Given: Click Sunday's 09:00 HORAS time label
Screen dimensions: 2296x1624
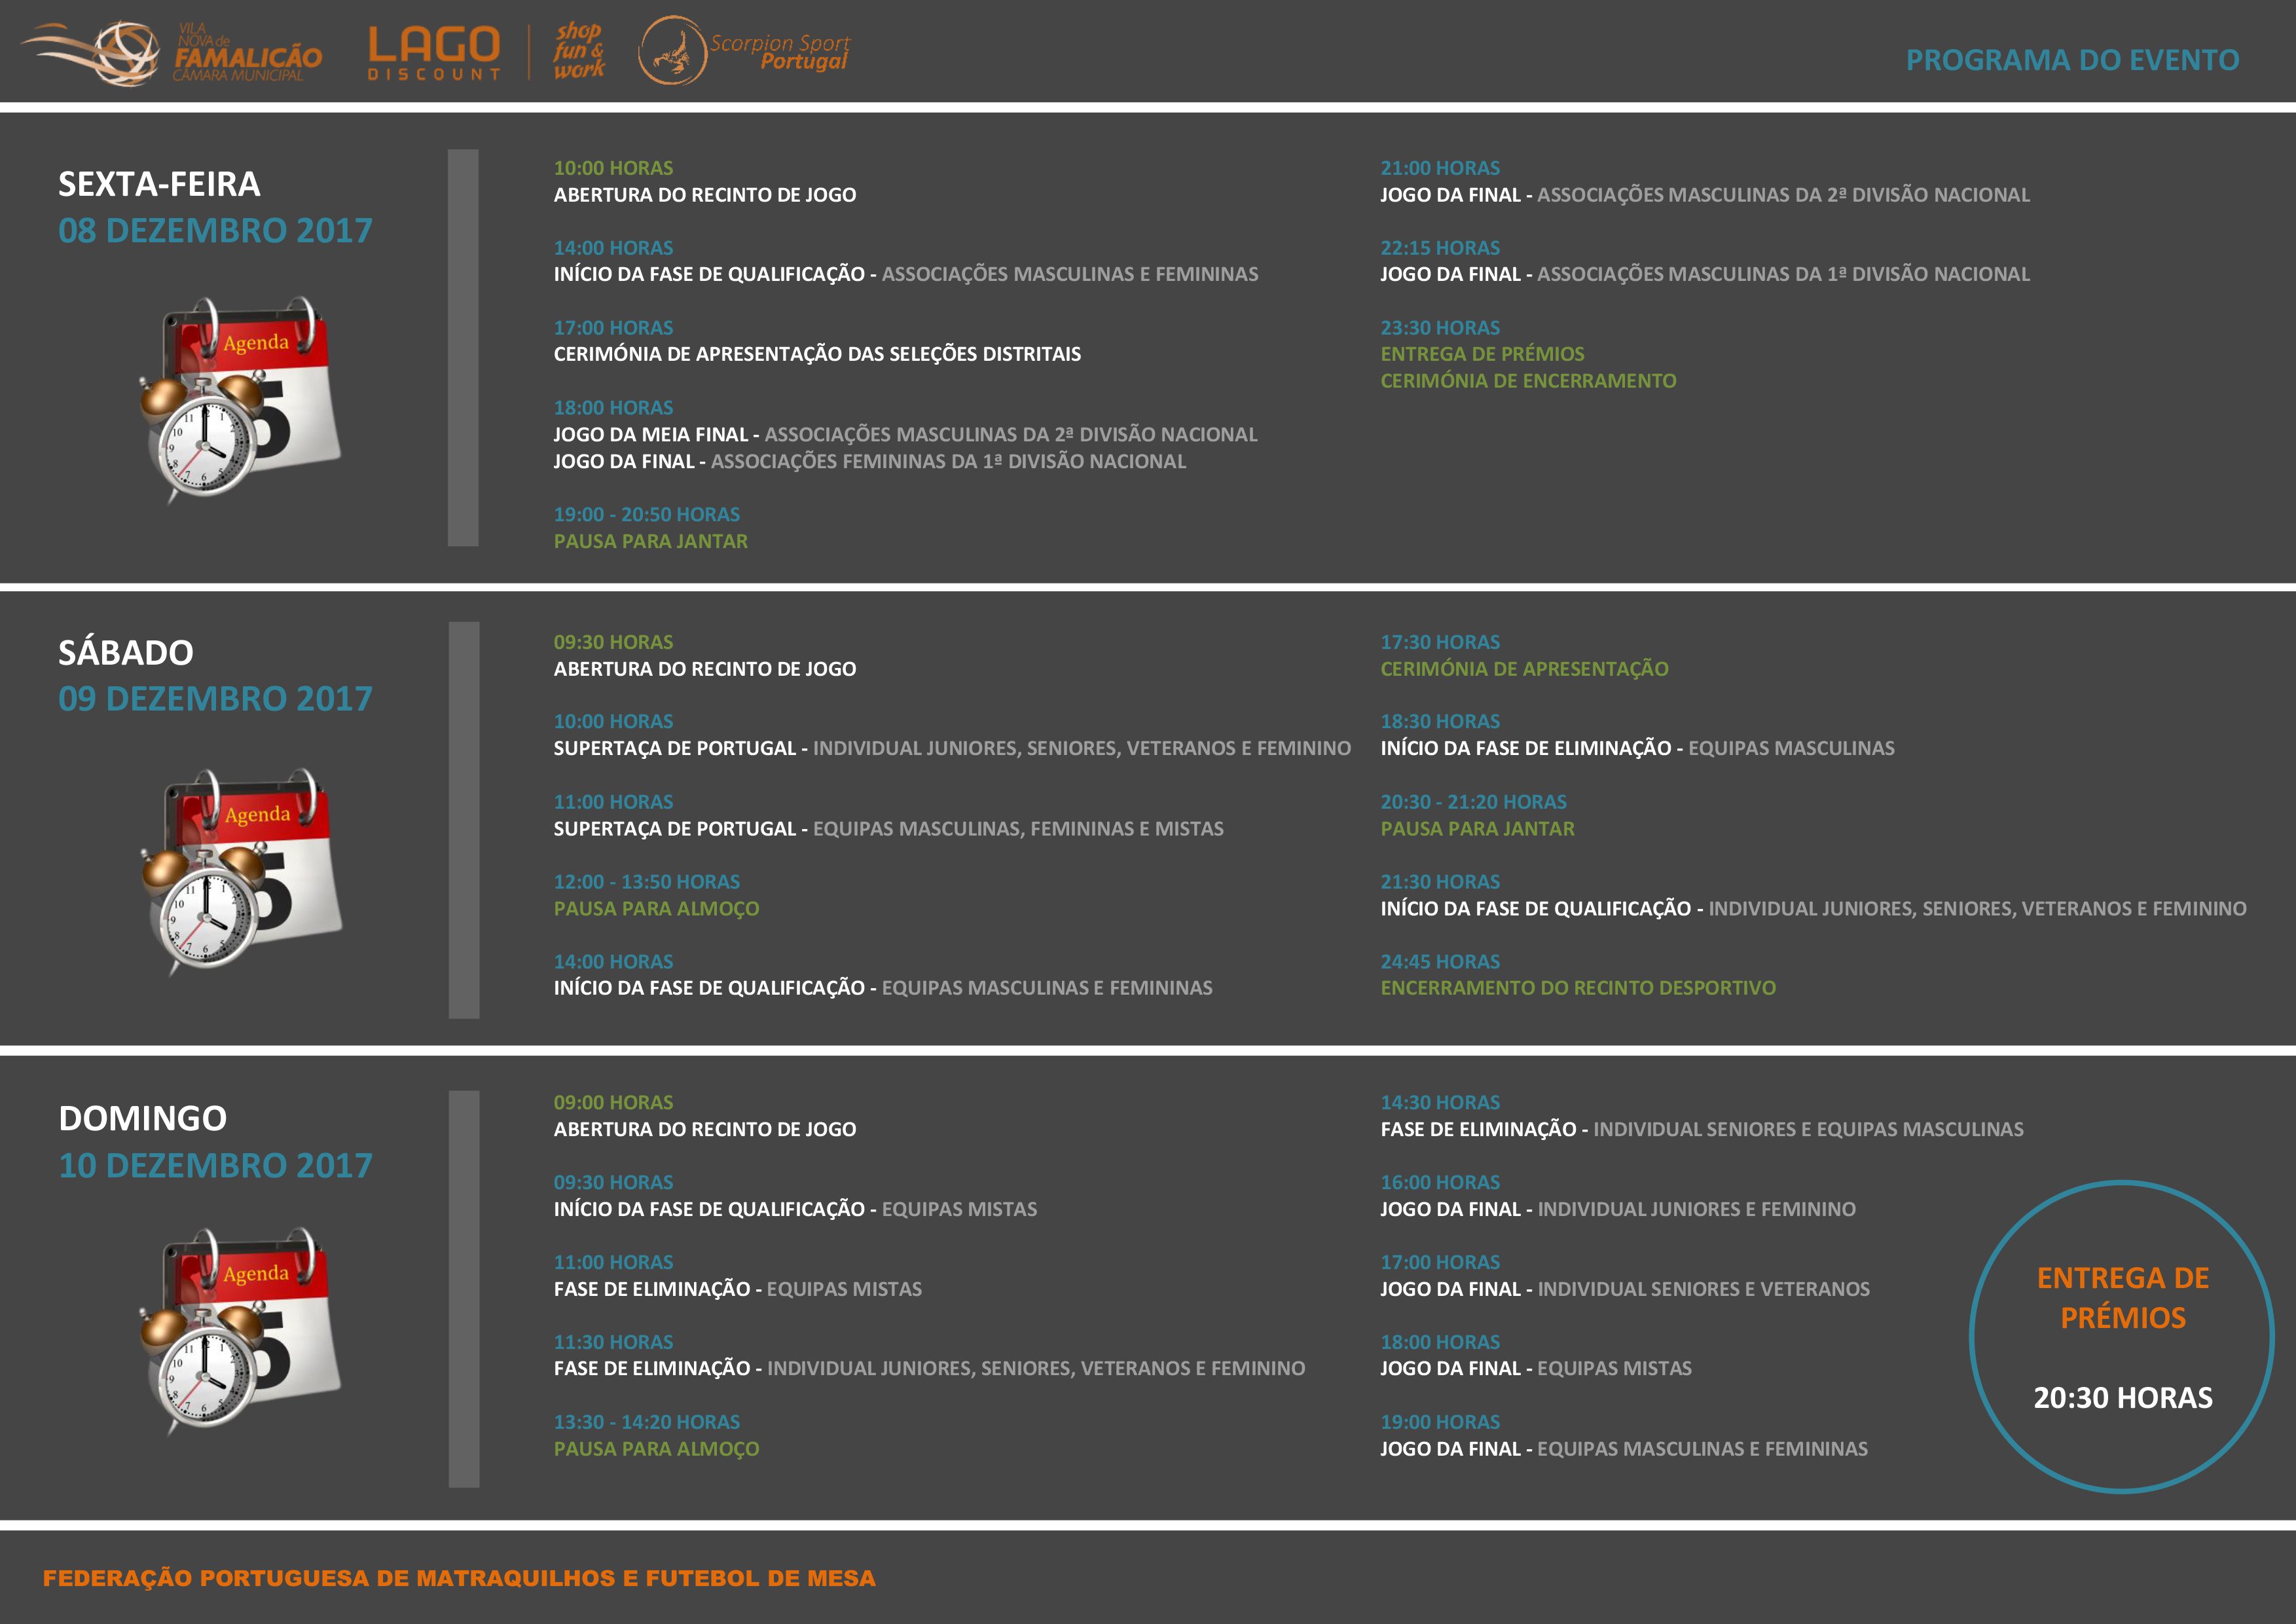Looking at the screenshot, I should [x=613, y=1103].
